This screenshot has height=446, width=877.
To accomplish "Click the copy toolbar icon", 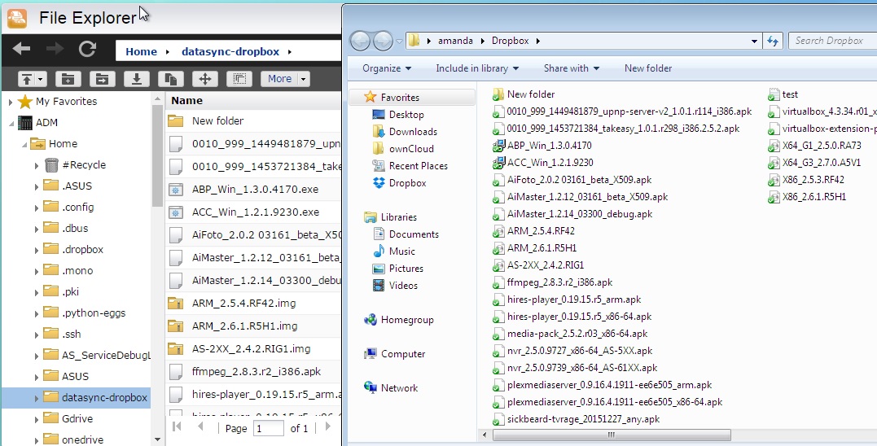I will pyautogui.click(x=170, y=79).
